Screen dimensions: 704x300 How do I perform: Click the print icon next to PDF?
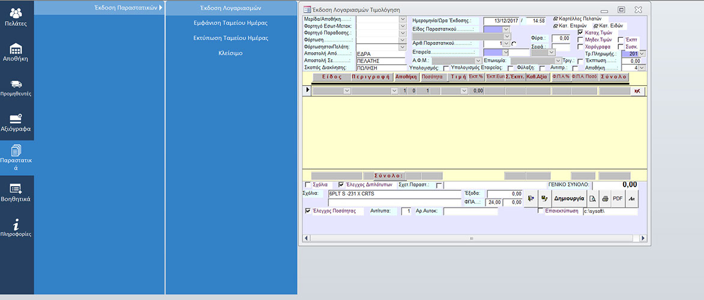click(x=604, y=198)
